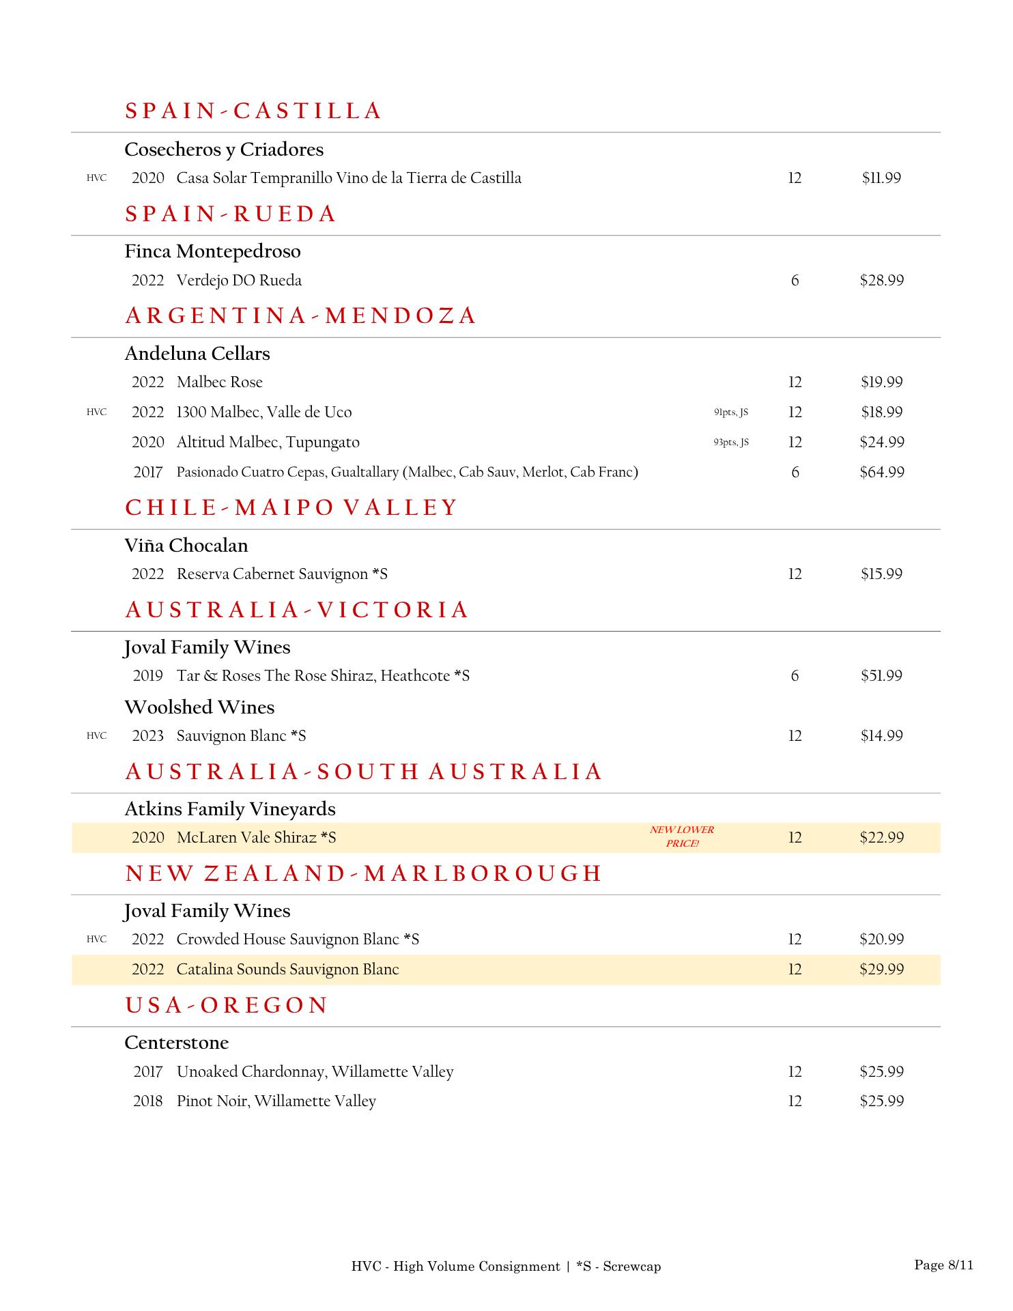
Task: Click HVC tag beside Woolshed Sauvignon Blanc
Action: tap(96, 736)
